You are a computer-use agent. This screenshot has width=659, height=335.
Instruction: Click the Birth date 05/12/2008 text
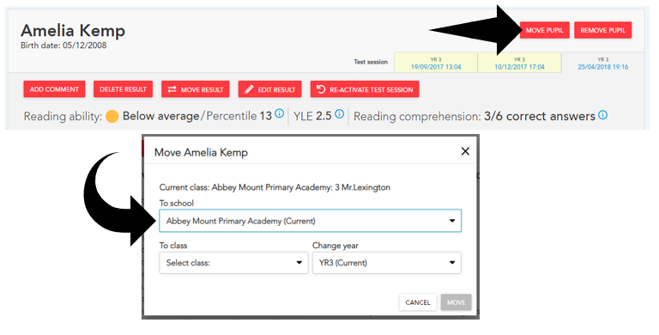(63, 46)
